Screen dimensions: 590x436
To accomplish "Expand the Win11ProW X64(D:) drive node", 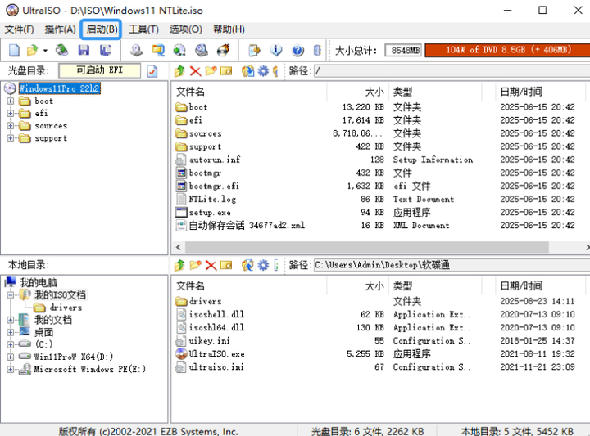I will (x=10, y=357).
